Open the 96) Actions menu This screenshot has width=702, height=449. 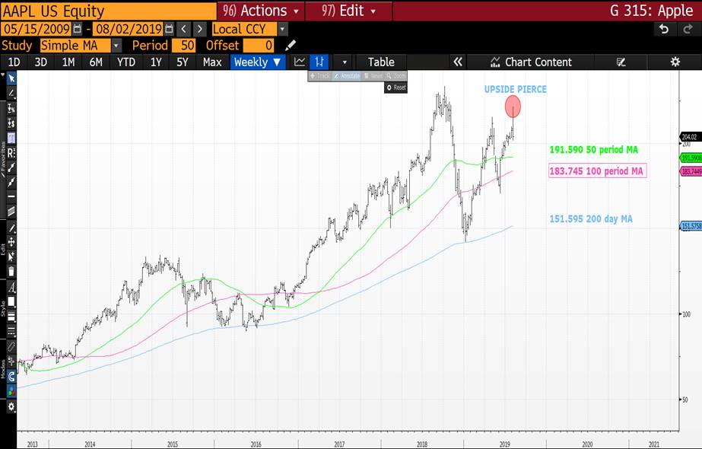tap(261, 11)
